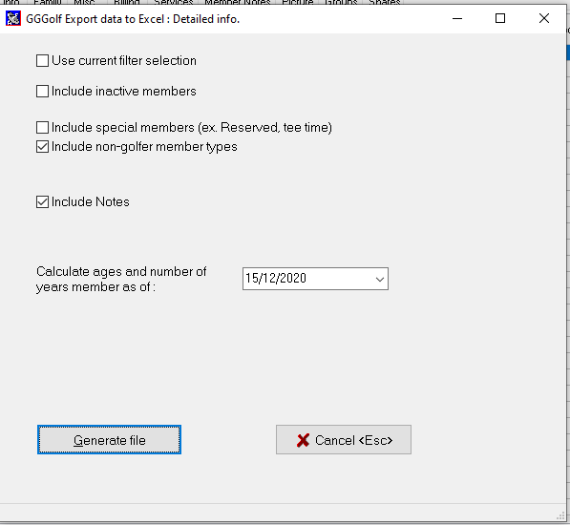Open the age calculation date dropdown arrow
The width and height of the screenshot is (570, 525).
click(380, 279)
